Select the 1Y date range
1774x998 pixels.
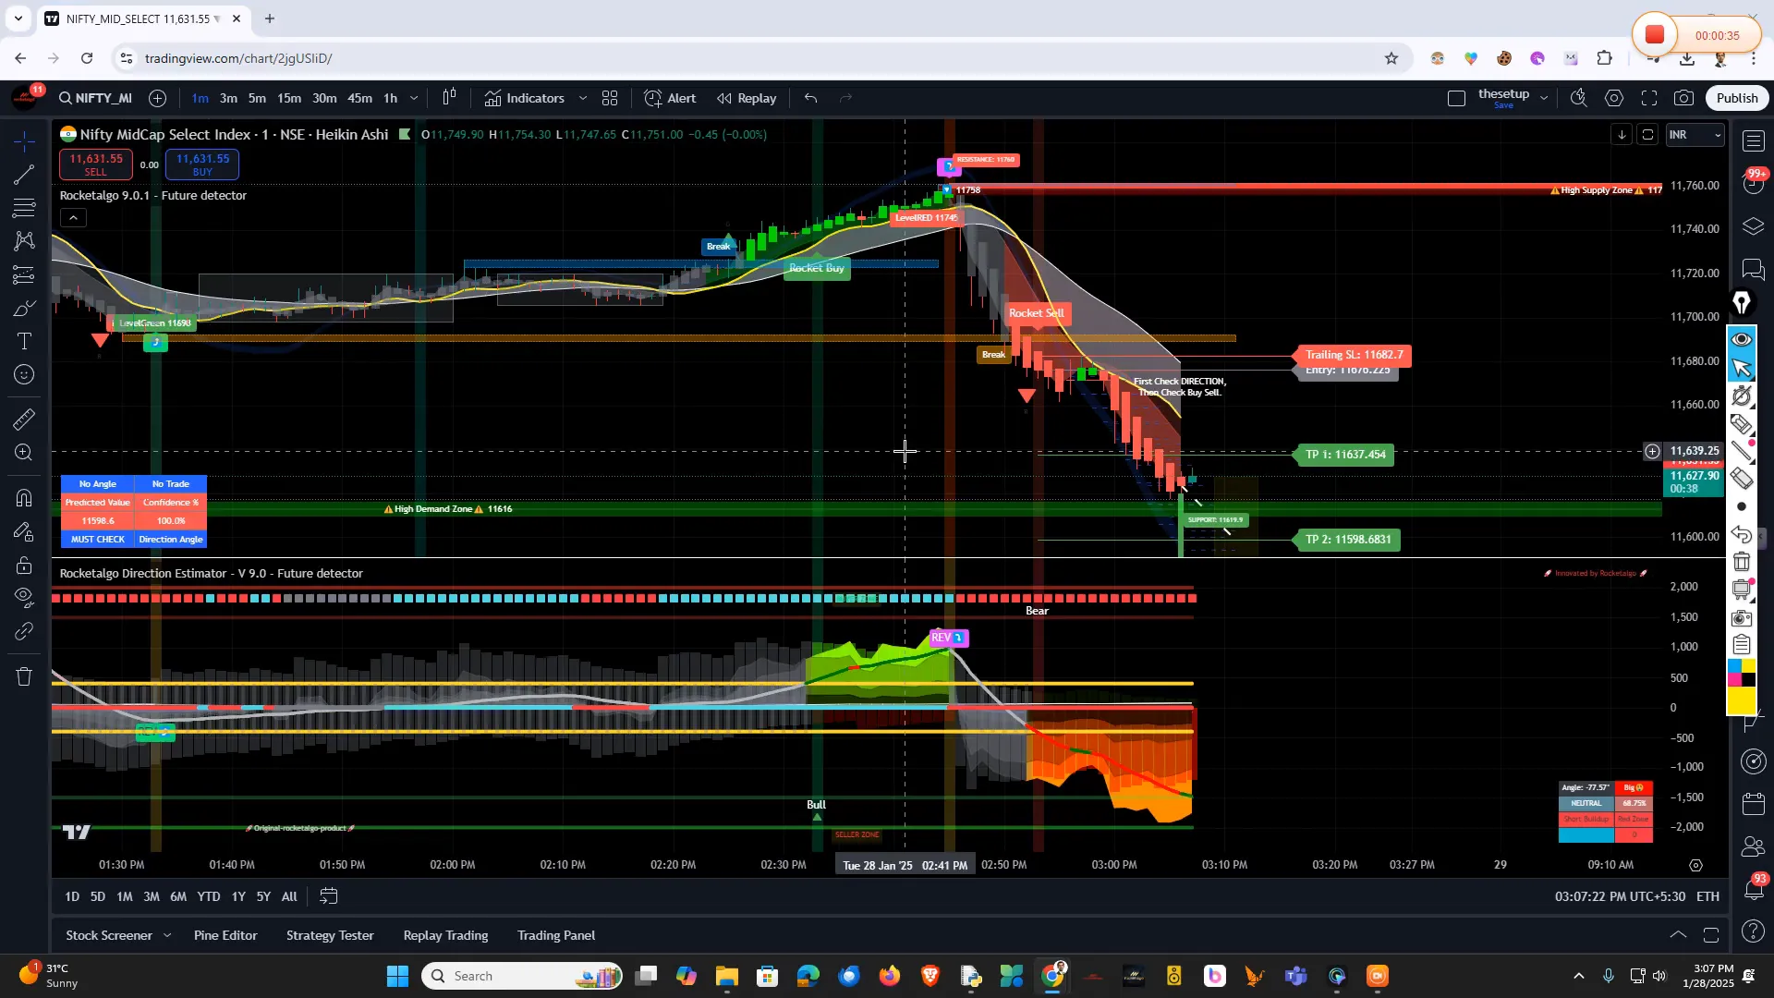[x=238, y=896]
